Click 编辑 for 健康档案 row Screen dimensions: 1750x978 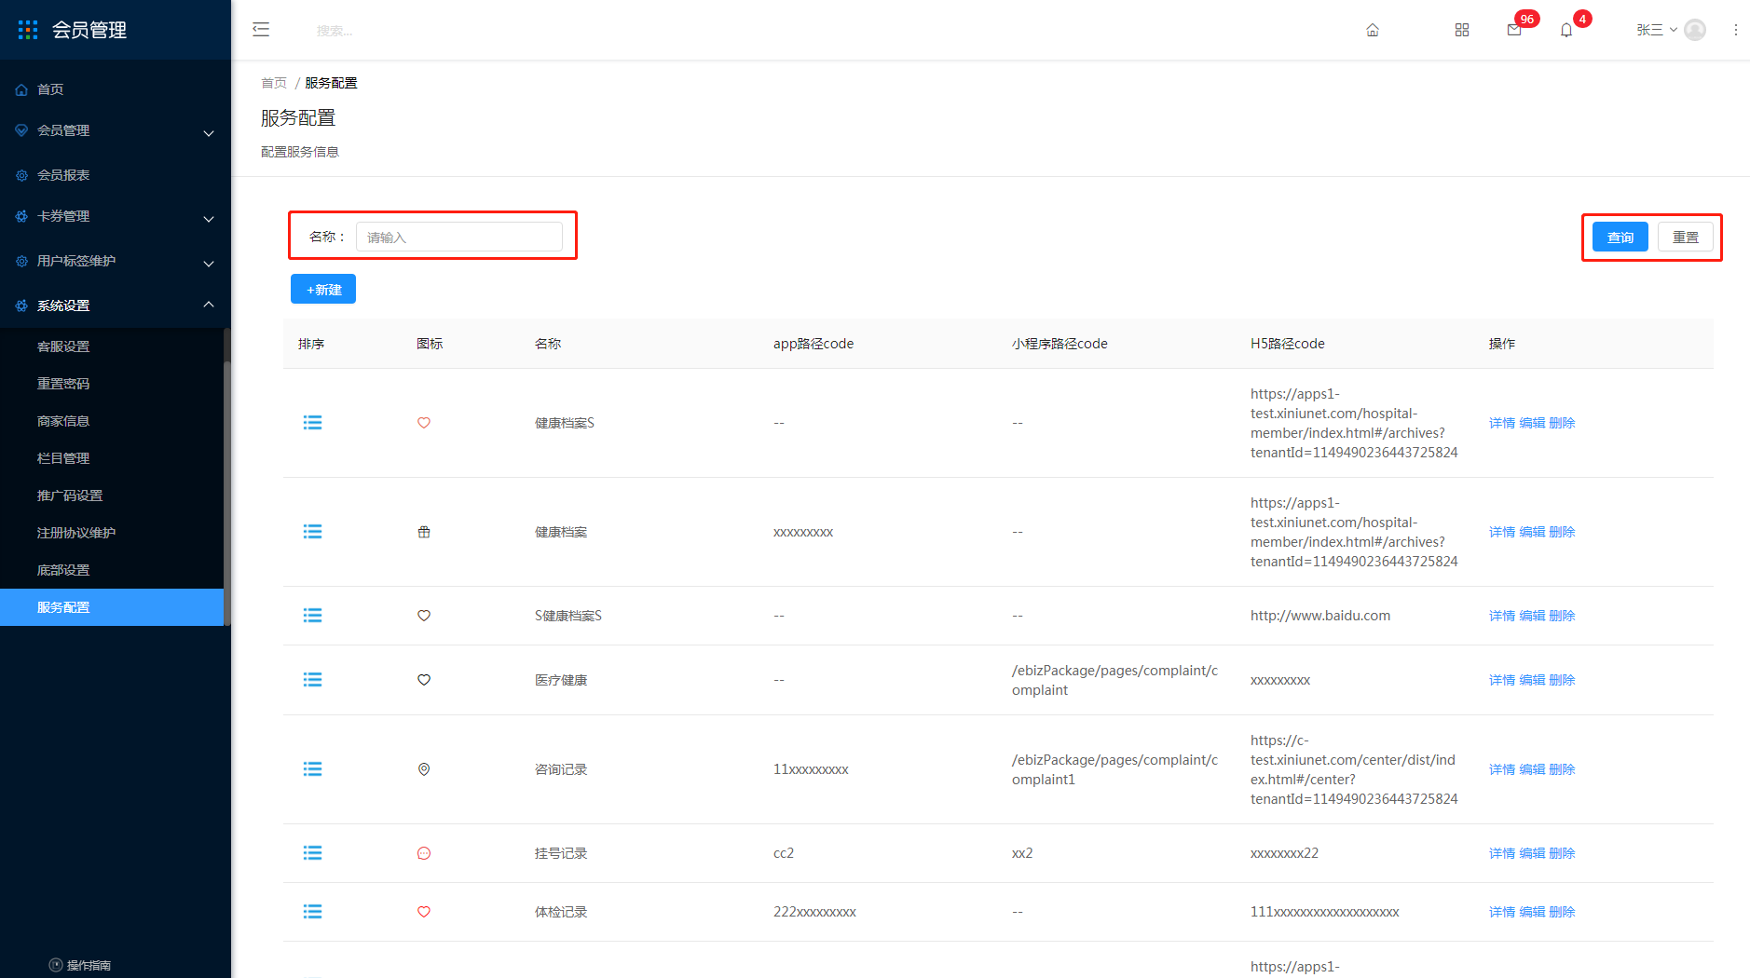click(x=1532, y=532)
